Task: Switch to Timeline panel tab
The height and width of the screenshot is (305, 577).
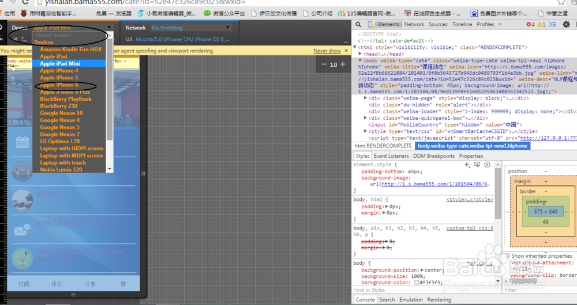Action: pyautogui.click(x=462, y=24)
